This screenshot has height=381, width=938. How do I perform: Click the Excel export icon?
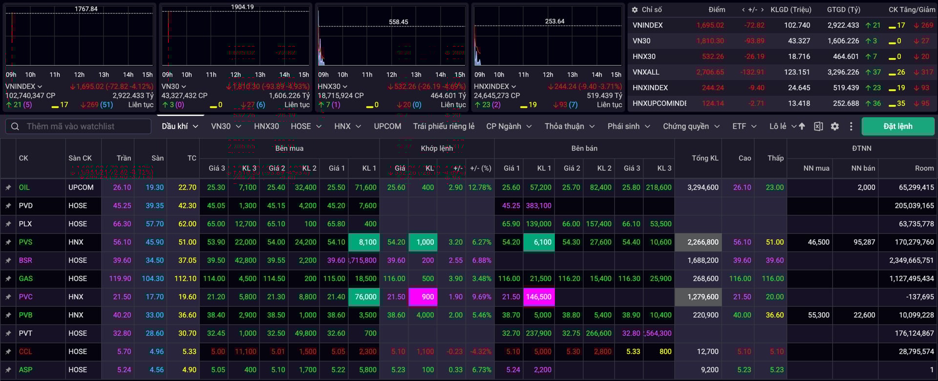click(818, 126)
